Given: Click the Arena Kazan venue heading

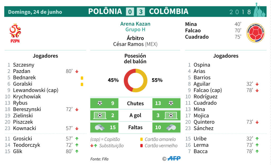Looking at the screenshot, I should (x=135, y=24).
